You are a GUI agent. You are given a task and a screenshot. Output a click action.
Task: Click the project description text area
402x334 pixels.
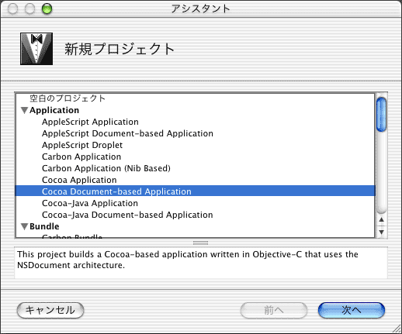(201, 263)
